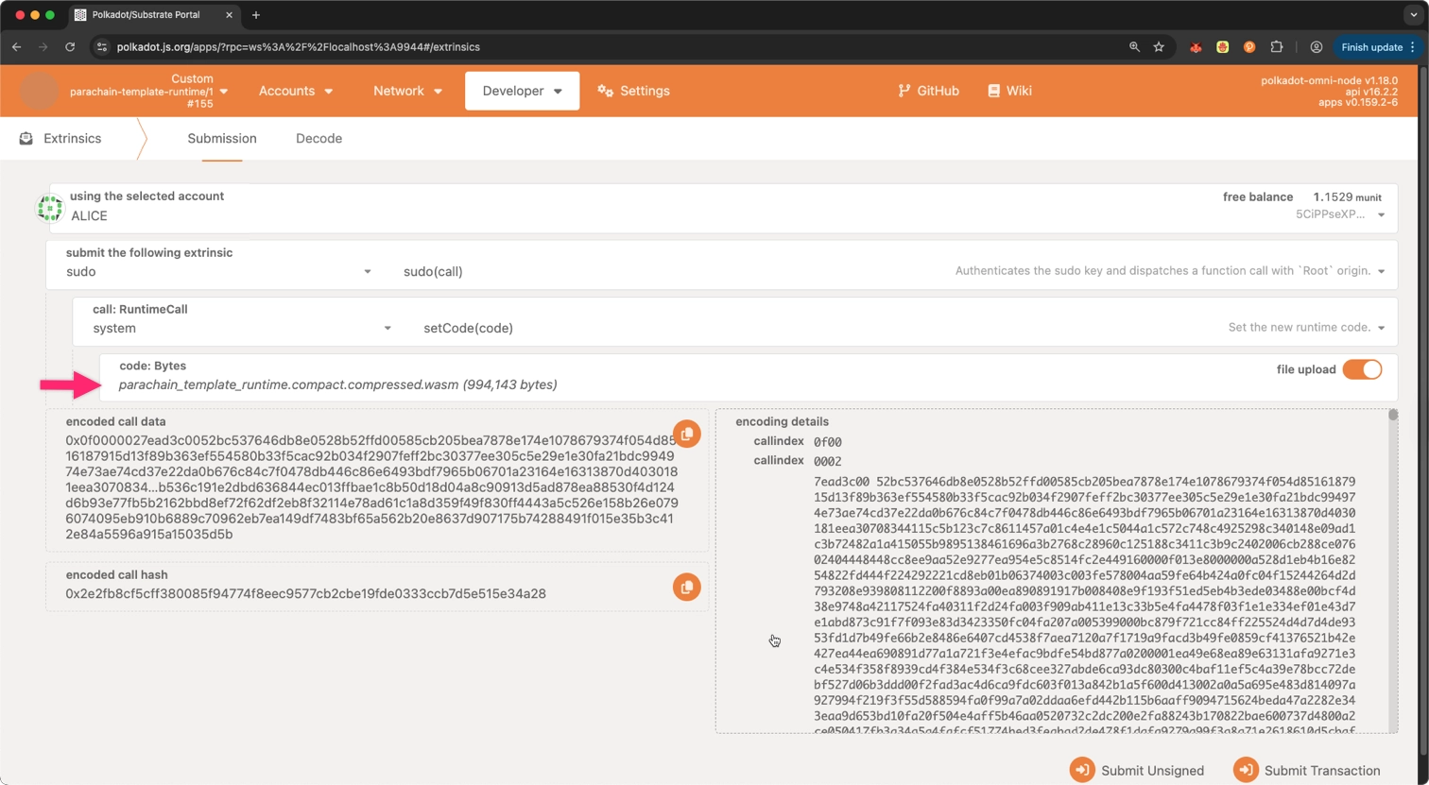The image size is (1429, 785).
Task: Open the browser Extensions puzzle icon
Action: click(x=1277, y=46)
